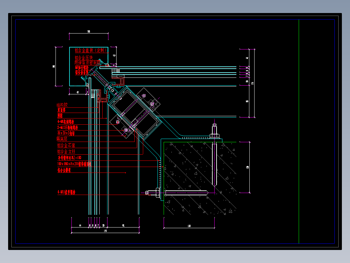Image resolution: width=350 pixels, height=263 pixels.
Task: Click the 30x30x3 angle steel label
Action: 66,133
